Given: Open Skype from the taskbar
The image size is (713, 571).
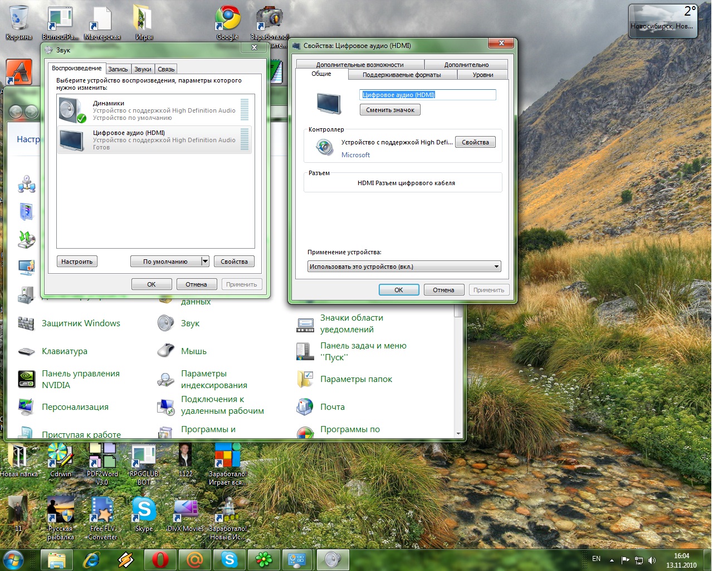Looking at the screenshot, I should click(x=229, y=560).
